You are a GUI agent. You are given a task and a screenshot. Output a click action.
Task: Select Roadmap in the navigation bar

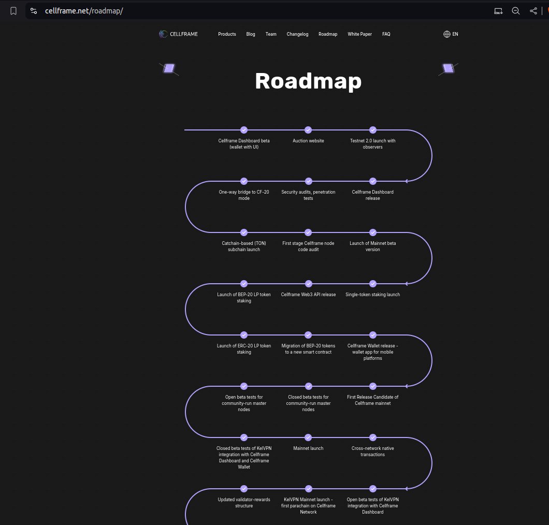pyautogui.click(x=328, y=34)
